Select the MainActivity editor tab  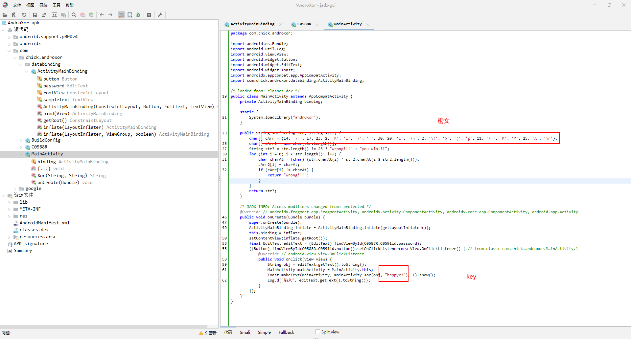348,24
